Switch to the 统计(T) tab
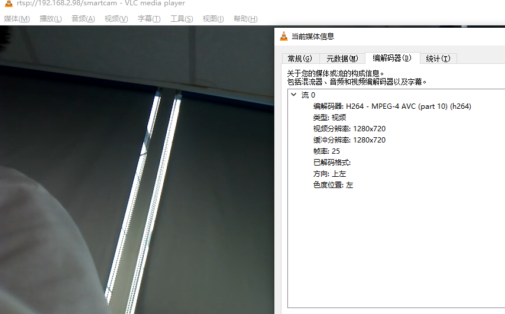Image resolution: width=505 pixels, height=314 pixels. click(438, 59)
